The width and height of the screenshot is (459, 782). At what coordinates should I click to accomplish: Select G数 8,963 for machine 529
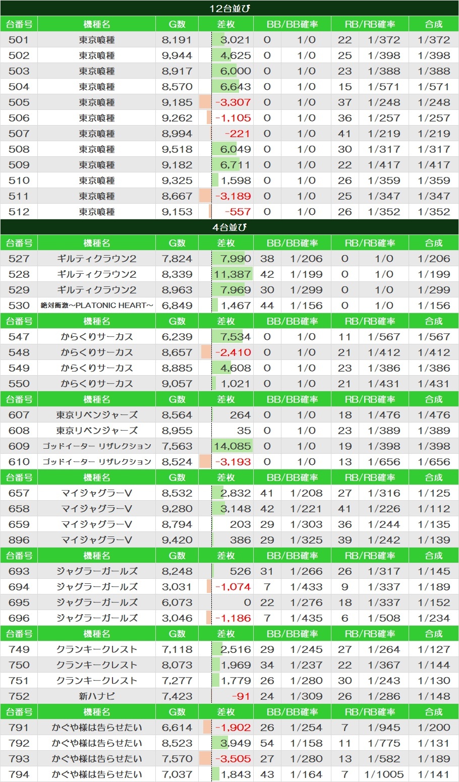coord(177,290)
